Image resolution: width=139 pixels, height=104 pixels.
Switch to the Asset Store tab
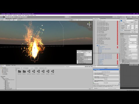(9, 19)
